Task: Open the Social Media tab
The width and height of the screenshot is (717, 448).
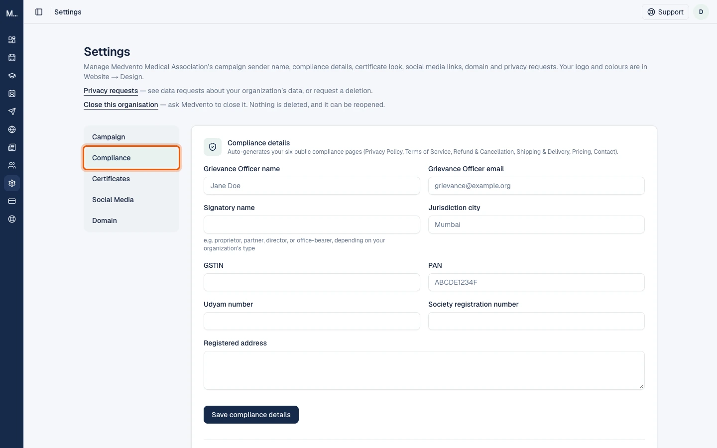Action: [x=131, y=200]
